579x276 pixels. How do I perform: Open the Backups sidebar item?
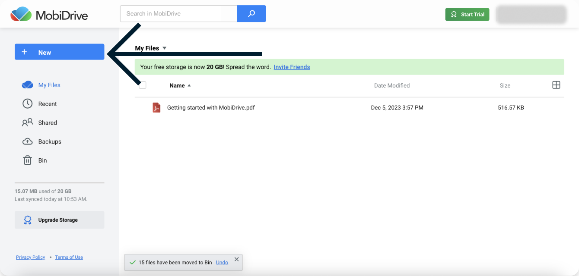coord(41,141)
